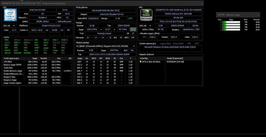
Task: Click the 0.6769 V VID value
Action: point(68,71)
